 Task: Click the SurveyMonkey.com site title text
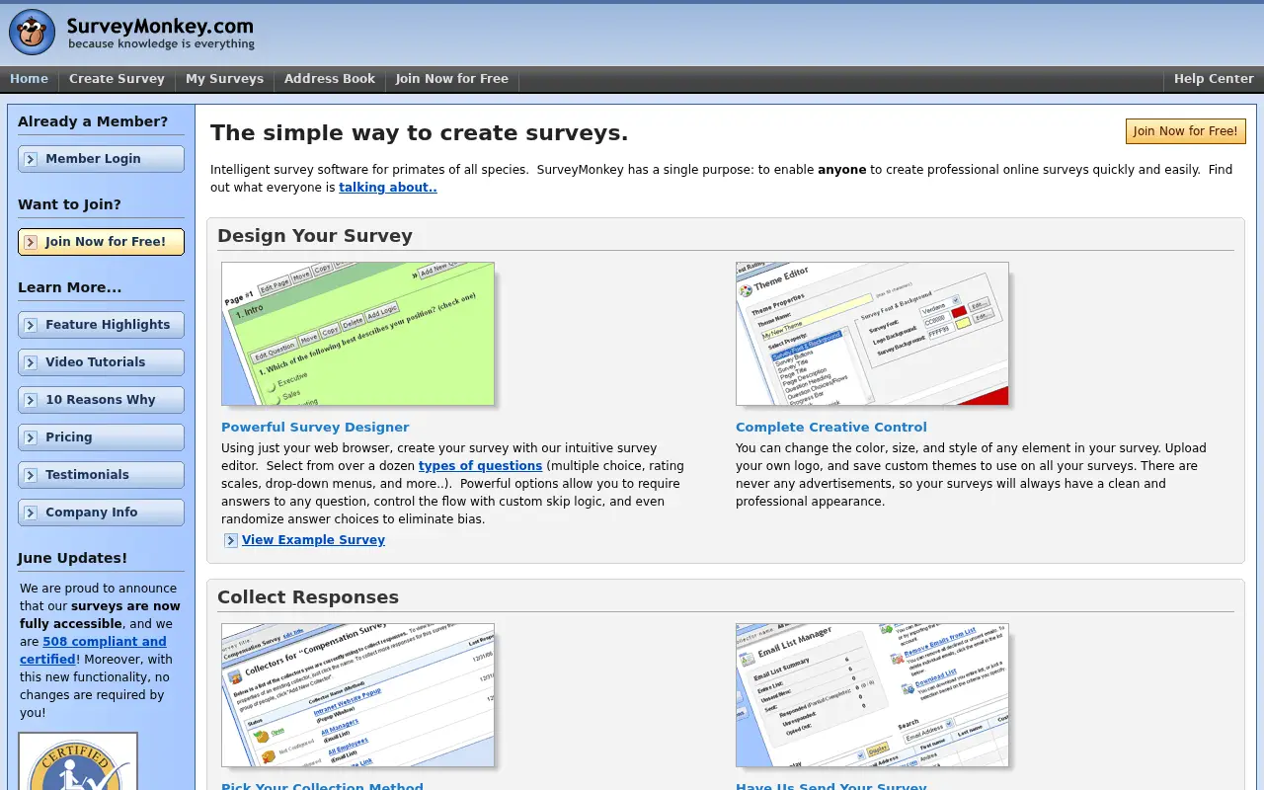(x=160, y=27)
